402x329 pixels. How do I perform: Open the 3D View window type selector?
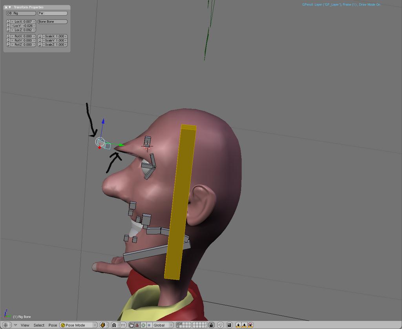pyautogui.click(x=7, y=325)
